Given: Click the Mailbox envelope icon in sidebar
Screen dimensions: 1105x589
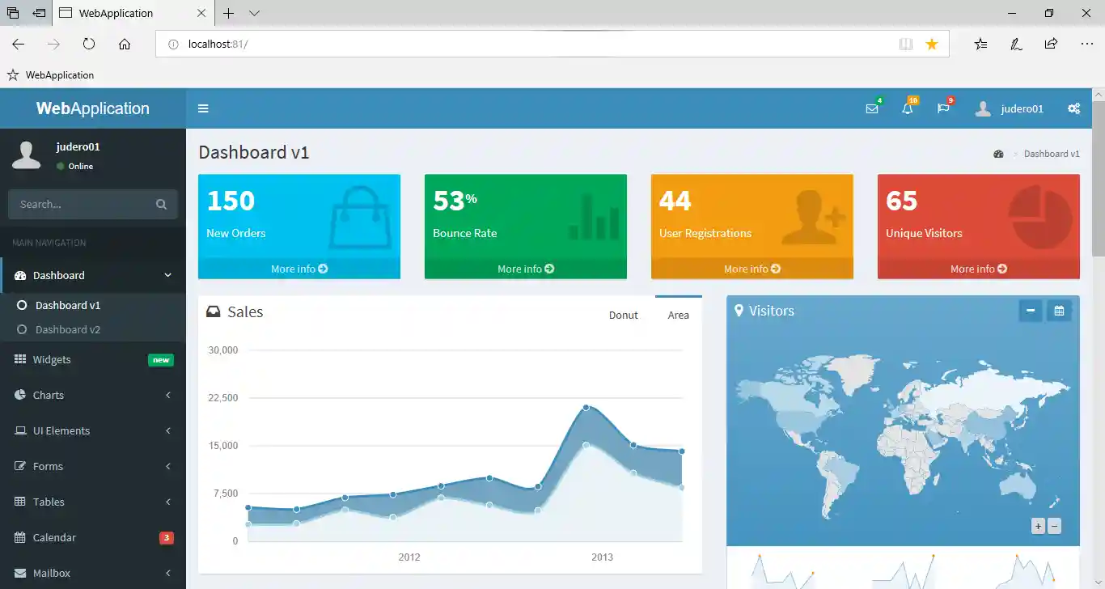Looking at the screenshot, I should coord(20,573).
